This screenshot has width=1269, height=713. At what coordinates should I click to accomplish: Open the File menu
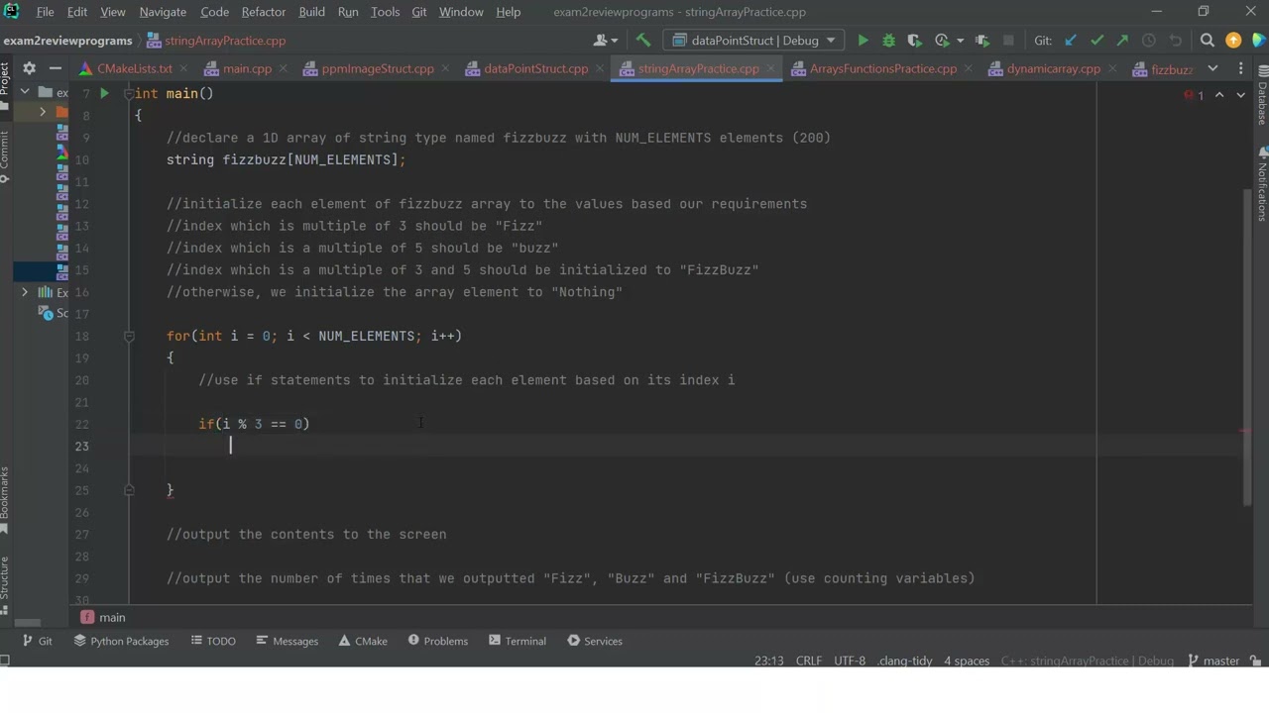[45, 12]
